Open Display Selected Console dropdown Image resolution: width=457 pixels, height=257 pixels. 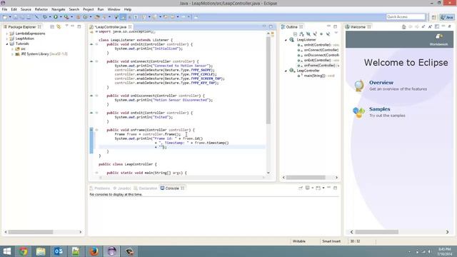tap(313, 188)
